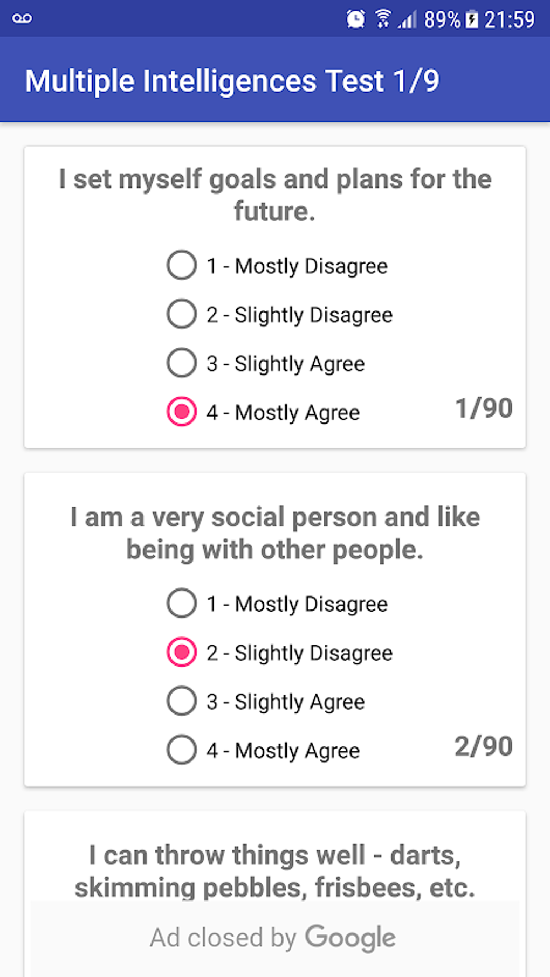Tap the voicemail icon in status bar
Image resolution: width=550 pixels, height=977 pixels.
(x=22, y=19)
